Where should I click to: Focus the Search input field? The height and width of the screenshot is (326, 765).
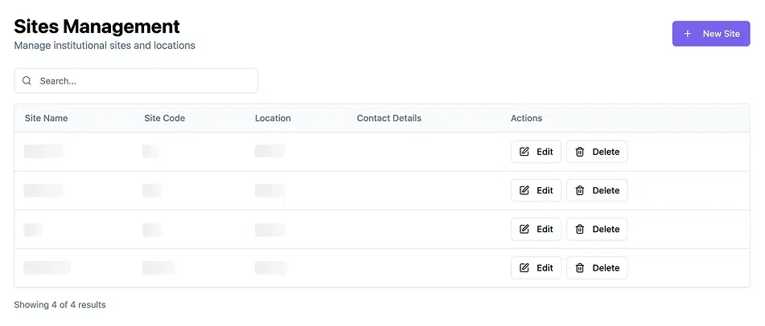136,81
